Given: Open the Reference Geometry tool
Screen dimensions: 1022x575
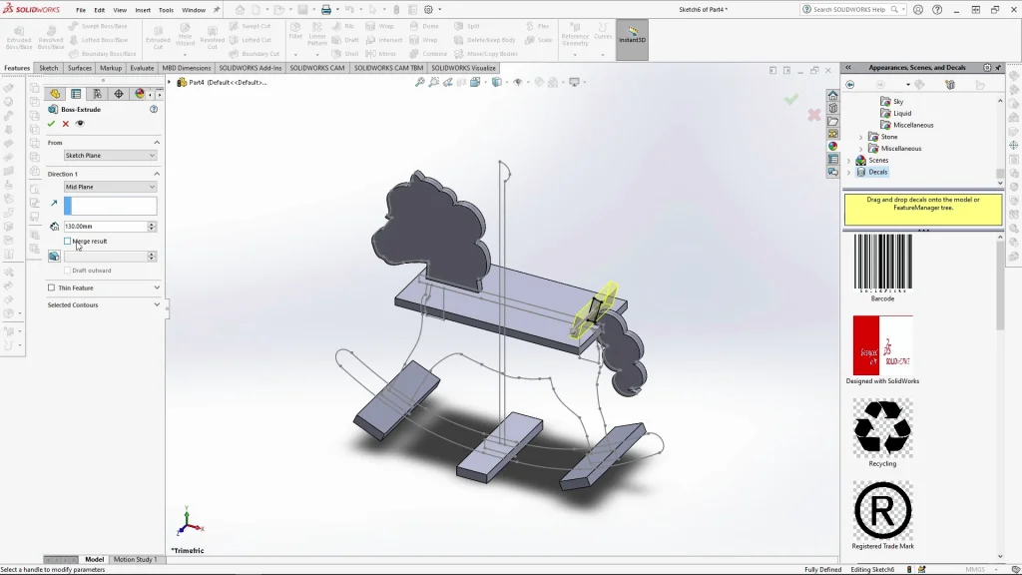Looking at the screenshot, I should click(575, 37).
